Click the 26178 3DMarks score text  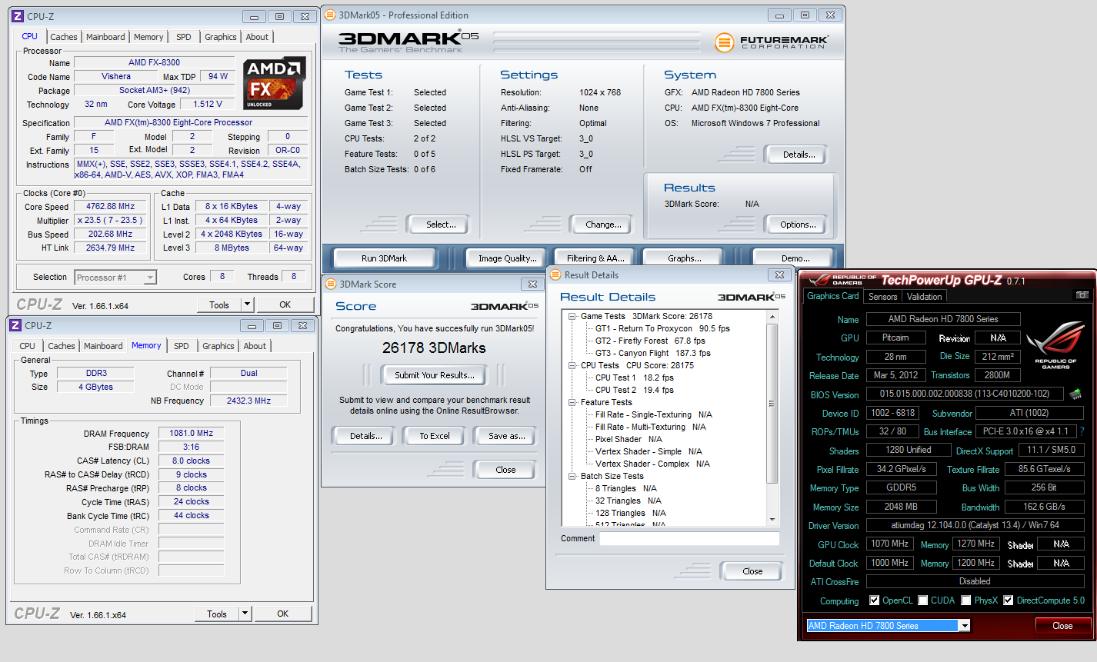pos(434,348)
